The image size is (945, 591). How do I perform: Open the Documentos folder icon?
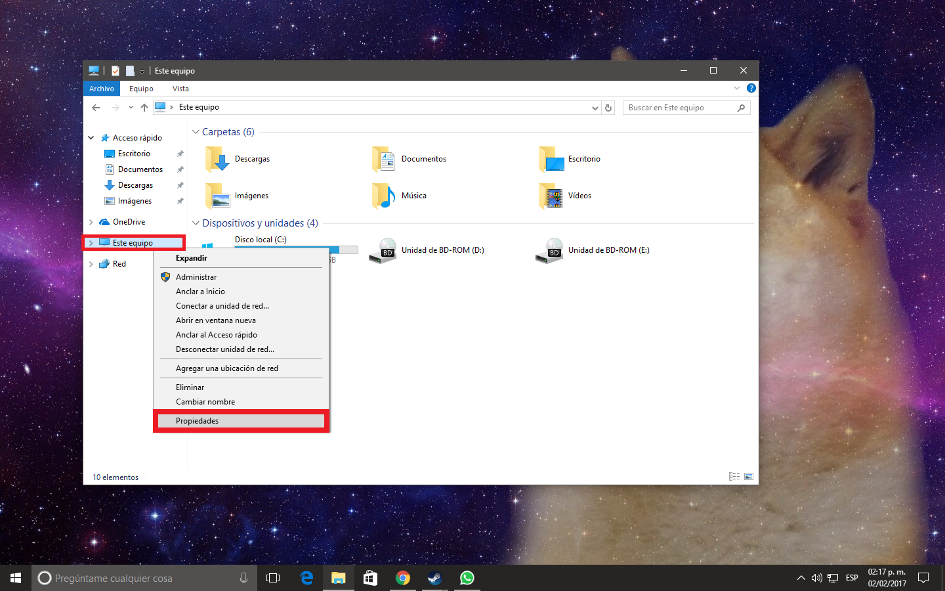point(384,159)
